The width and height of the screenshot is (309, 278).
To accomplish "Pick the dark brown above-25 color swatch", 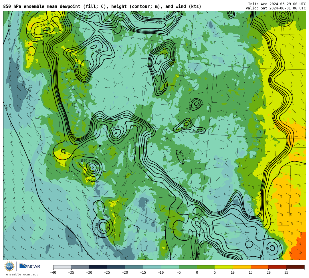I will 295,267.
